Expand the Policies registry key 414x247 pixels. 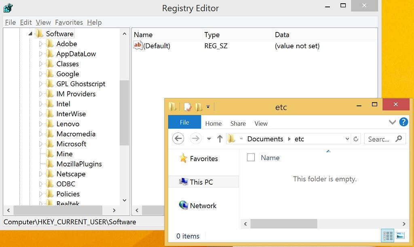click(41, 194)
